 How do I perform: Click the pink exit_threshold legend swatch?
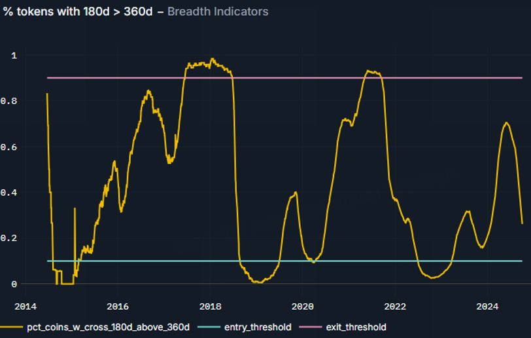coord(311,327)
